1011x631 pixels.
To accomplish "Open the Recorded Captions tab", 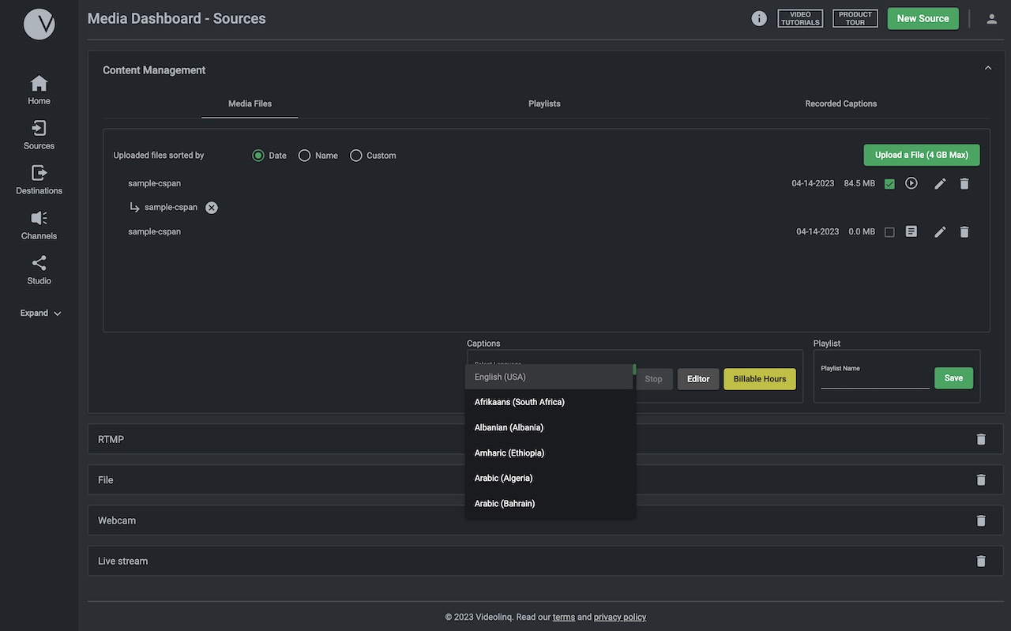I will [840, 103].
